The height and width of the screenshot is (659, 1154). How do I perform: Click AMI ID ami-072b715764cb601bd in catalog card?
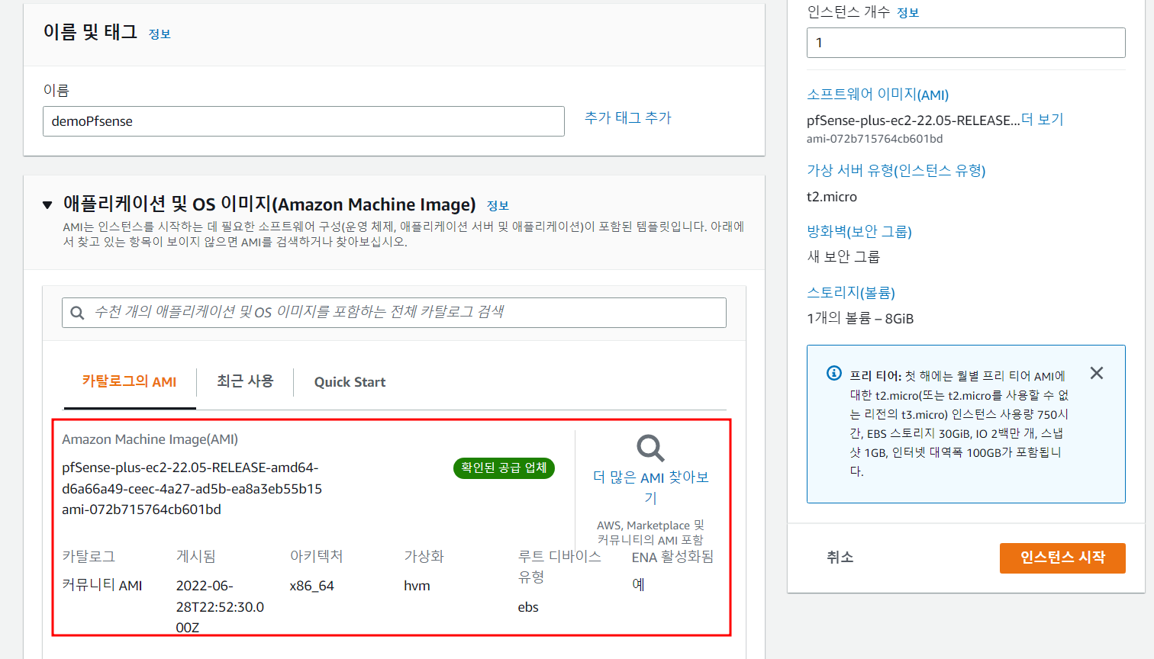[141, 510]
